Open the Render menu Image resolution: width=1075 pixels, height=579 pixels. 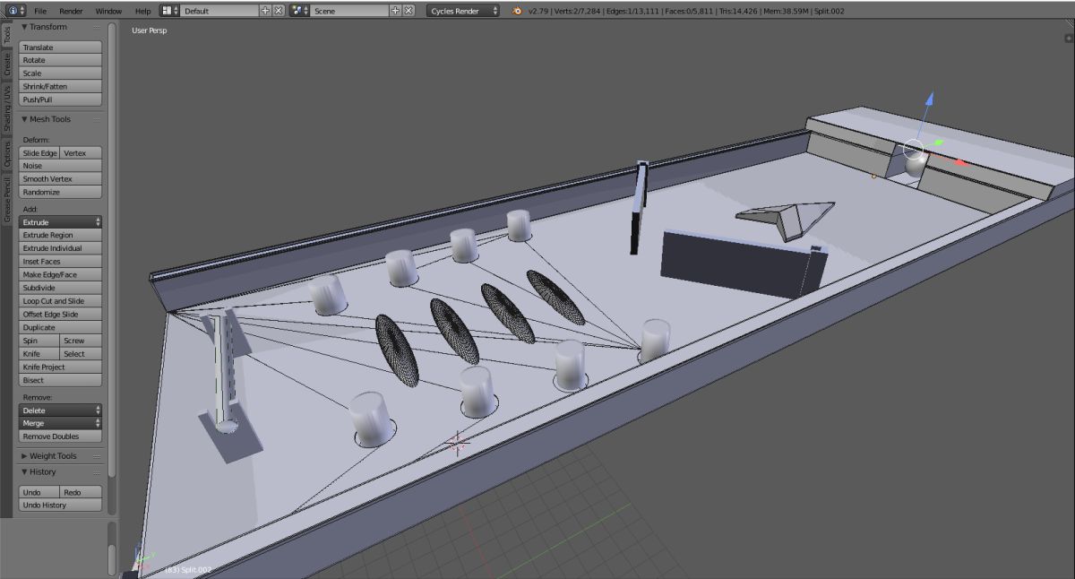coord(71,11)
